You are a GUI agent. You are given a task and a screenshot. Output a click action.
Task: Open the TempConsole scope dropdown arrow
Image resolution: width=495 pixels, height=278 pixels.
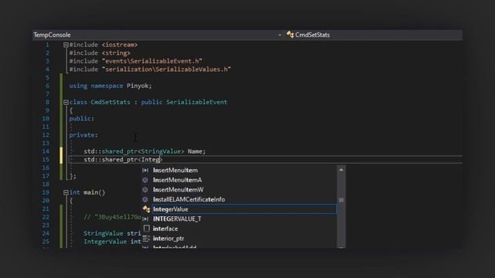coord(280,35)
